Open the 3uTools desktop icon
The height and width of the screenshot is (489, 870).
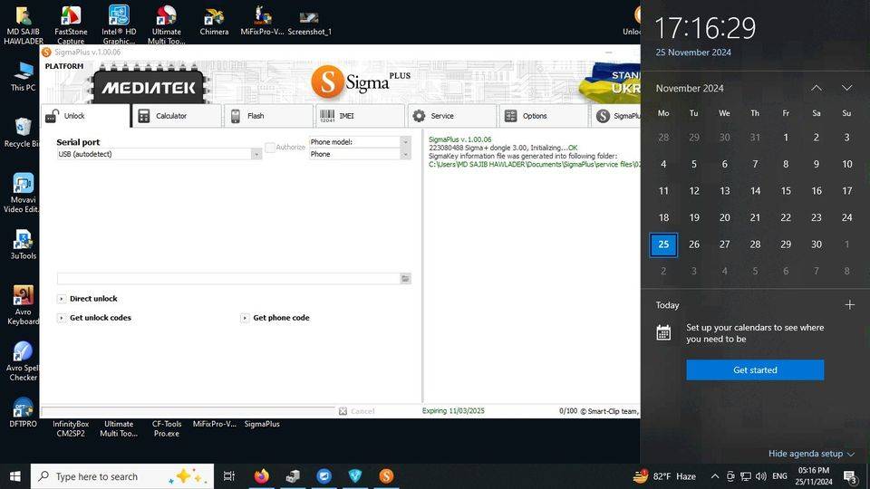pos(23,244)
